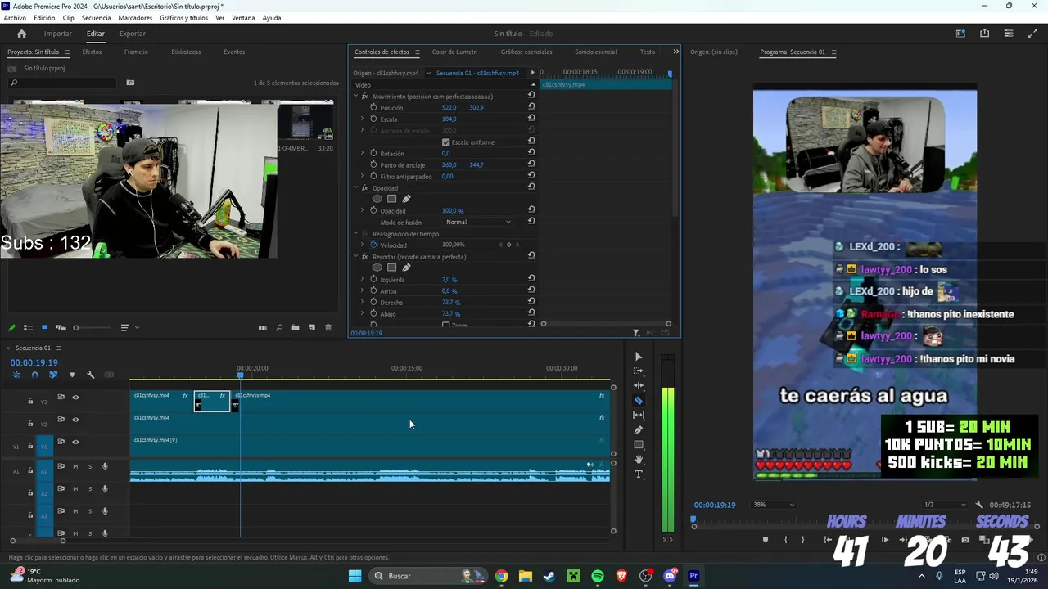Screen dimensions: 1048x589
Task: Toggle lock on track V3
Action: pos(30,401)
